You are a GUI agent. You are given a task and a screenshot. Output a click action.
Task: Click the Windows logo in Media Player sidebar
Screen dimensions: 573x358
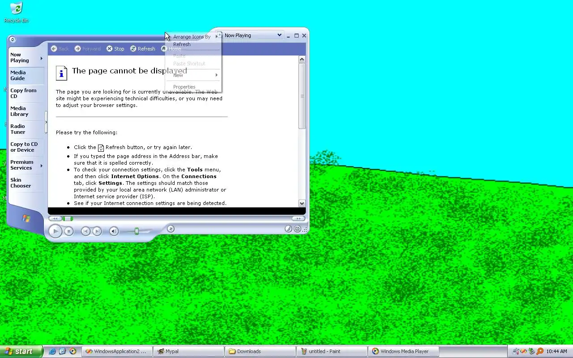point(26,218)
